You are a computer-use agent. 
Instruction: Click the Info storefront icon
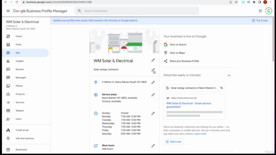click(x=8, y=53)
